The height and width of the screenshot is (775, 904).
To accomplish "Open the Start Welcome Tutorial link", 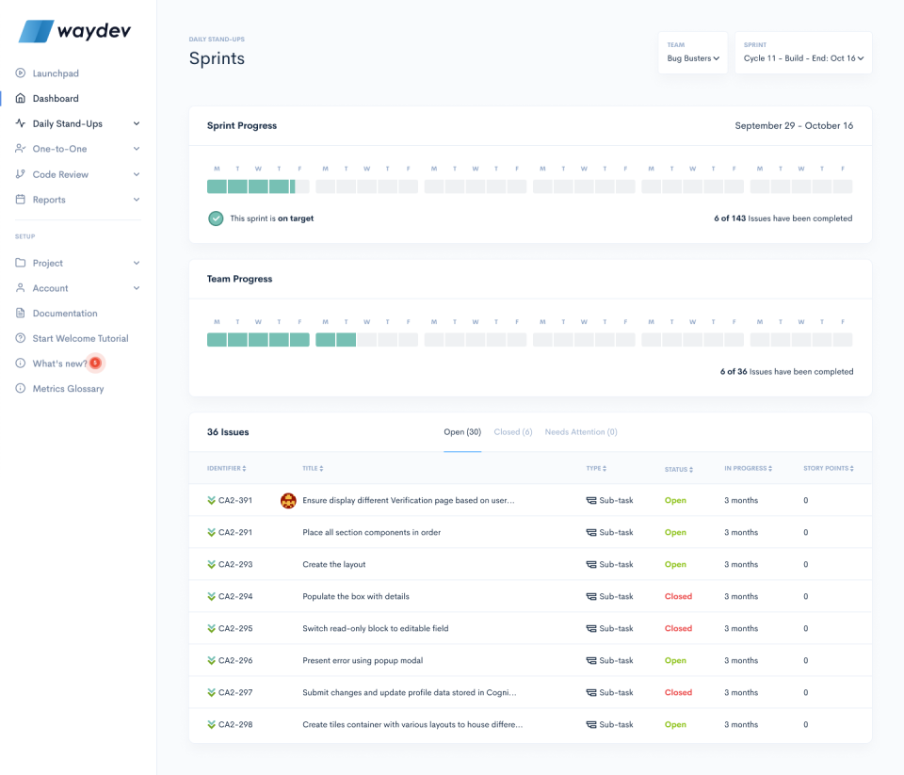I will [x=81, y=338].
